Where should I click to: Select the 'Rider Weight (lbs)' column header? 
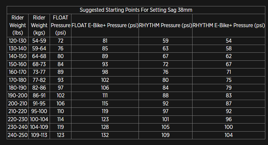17,25
